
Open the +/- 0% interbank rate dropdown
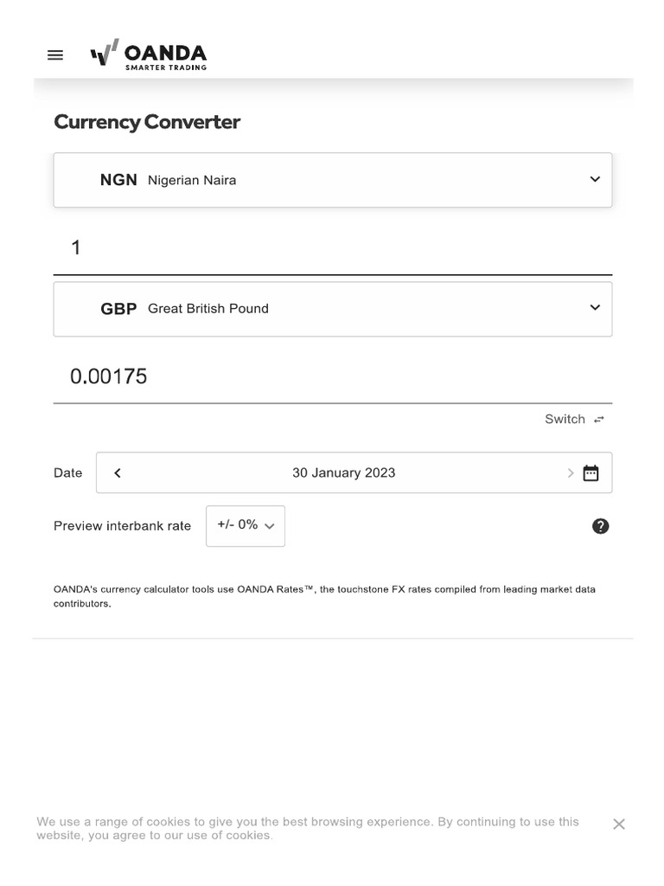point(246,525)
